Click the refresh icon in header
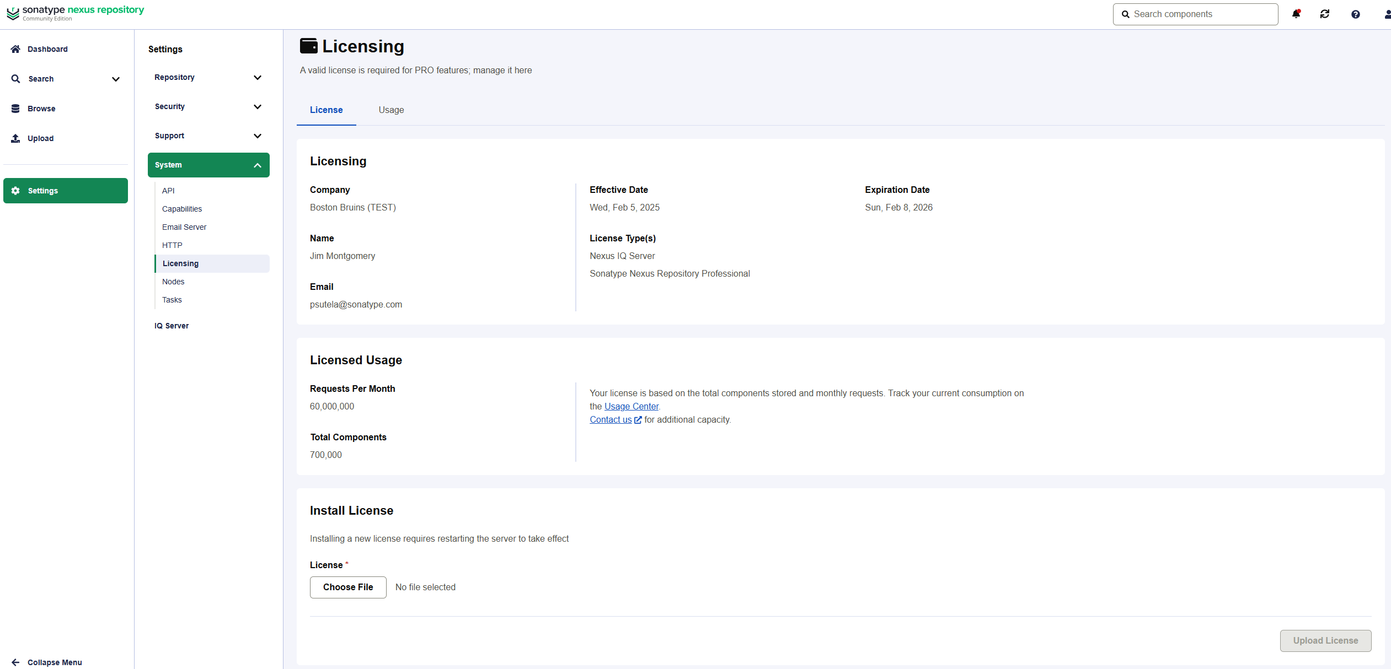This screenshot has width=1391, height=669. [1325, 14]
